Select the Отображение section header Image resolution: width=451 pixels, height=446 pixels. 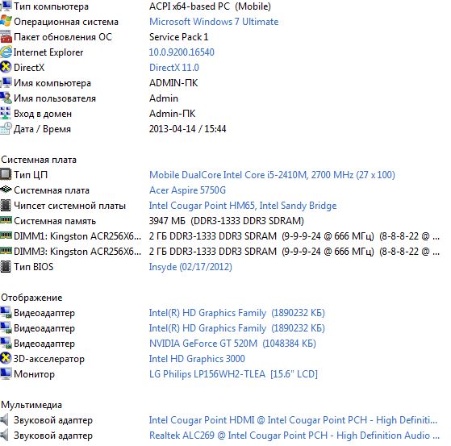click(31, 298)
